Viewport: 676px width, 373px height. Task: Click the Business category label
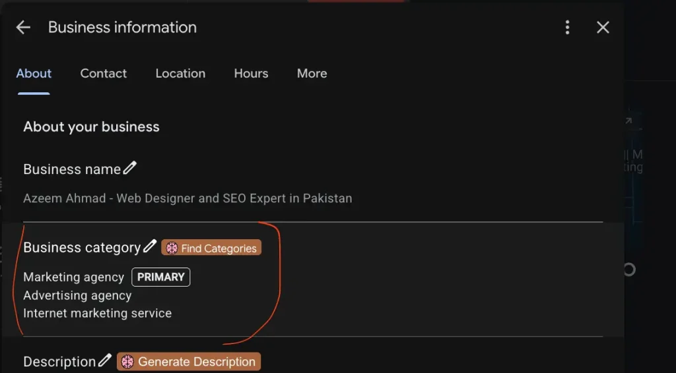point(82,248)
